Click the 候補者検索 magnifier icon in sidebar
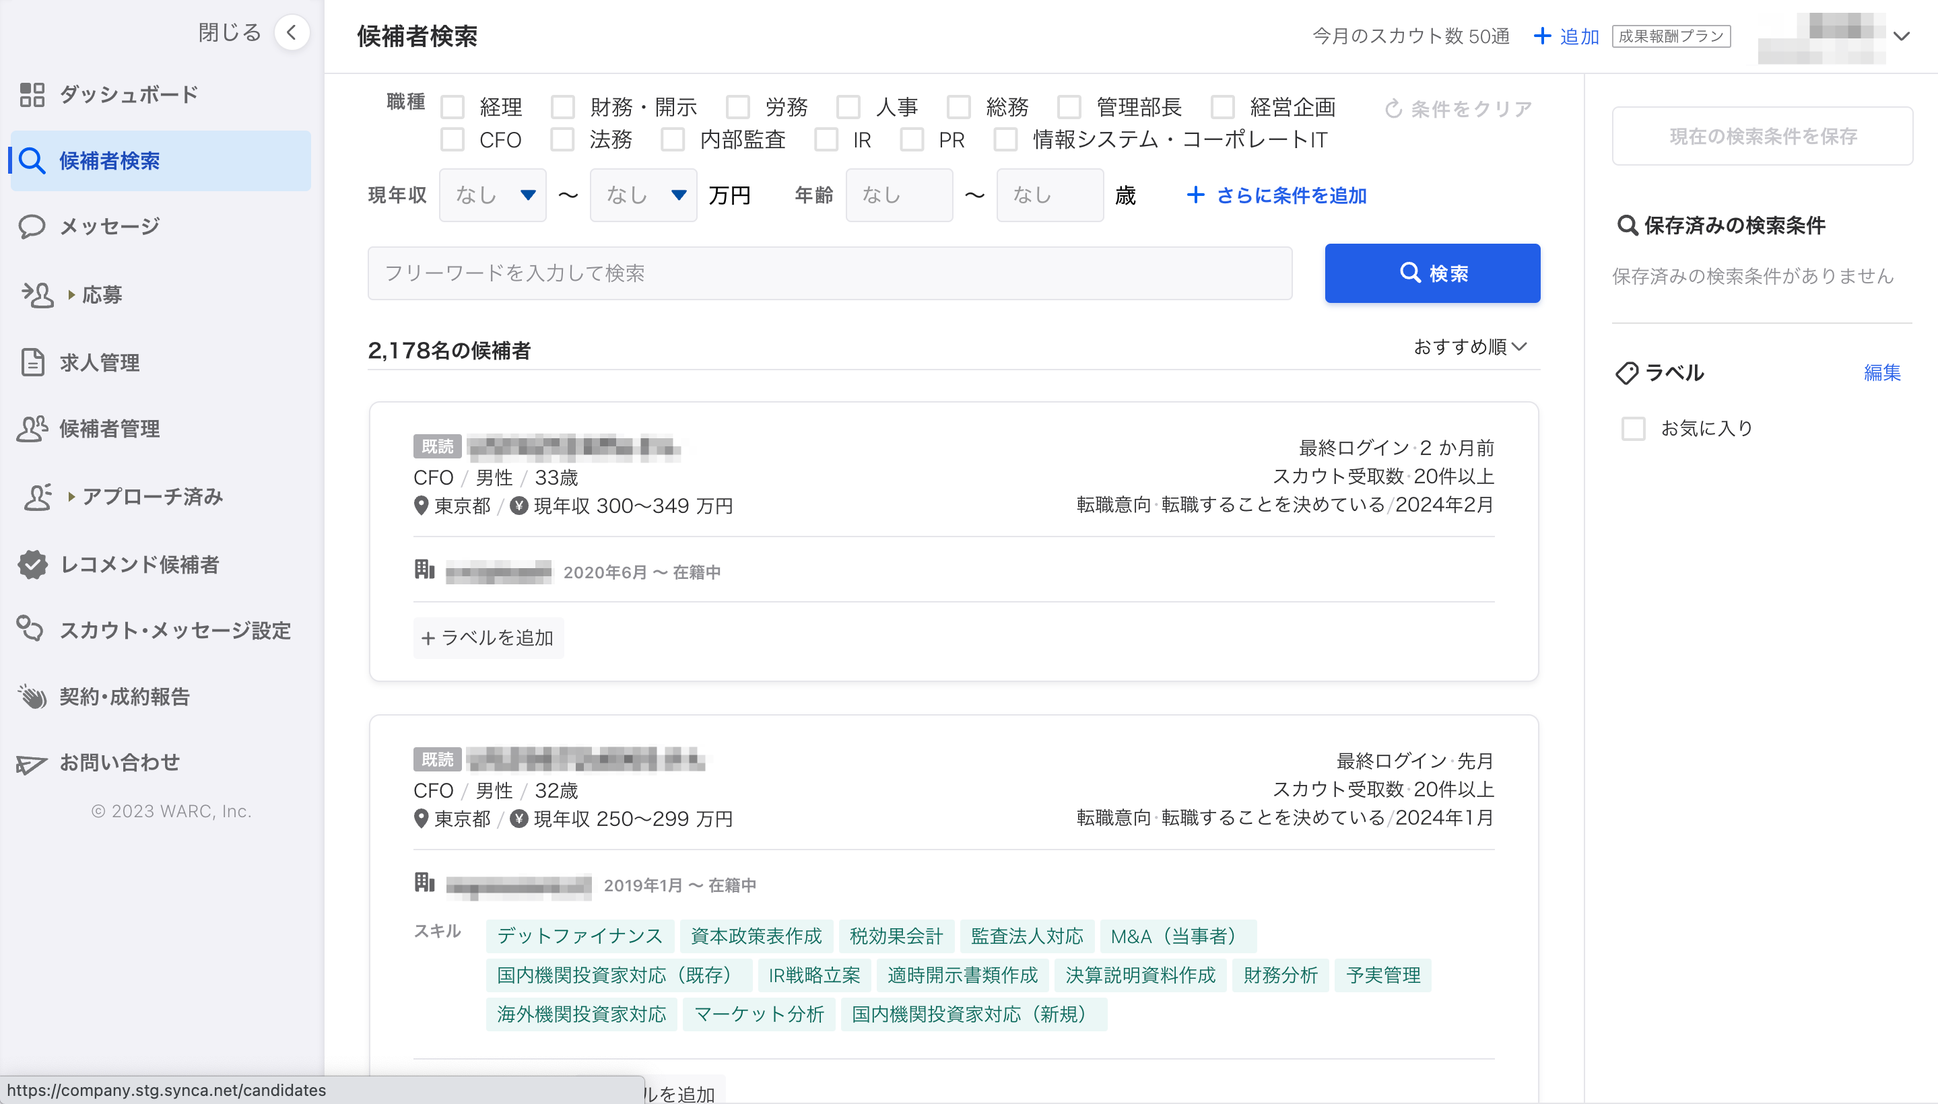 coord(32,161)
